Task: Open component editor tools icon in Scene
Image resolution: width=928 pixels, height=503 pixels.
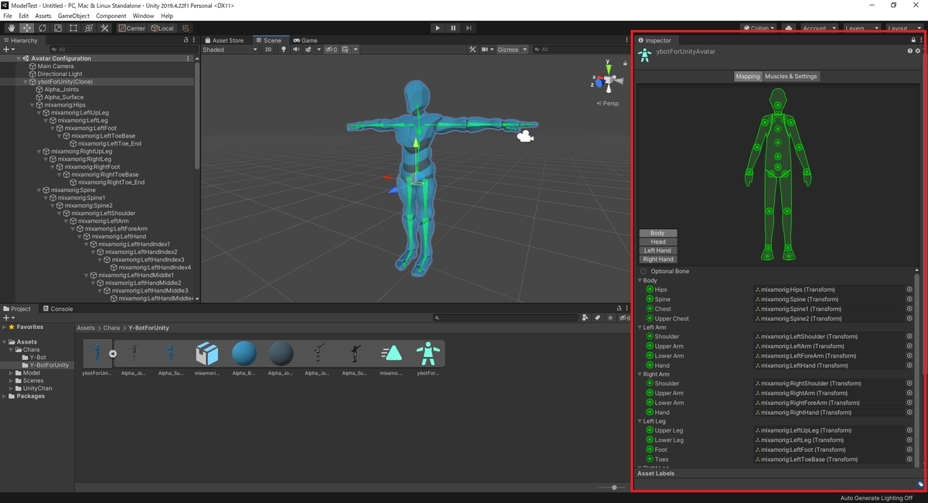Action: pos(473,50)
